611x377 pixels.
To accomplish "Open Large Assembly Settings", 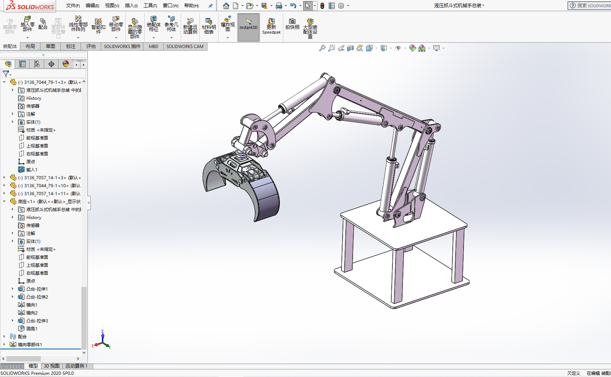I will click(x=310, y=28).
